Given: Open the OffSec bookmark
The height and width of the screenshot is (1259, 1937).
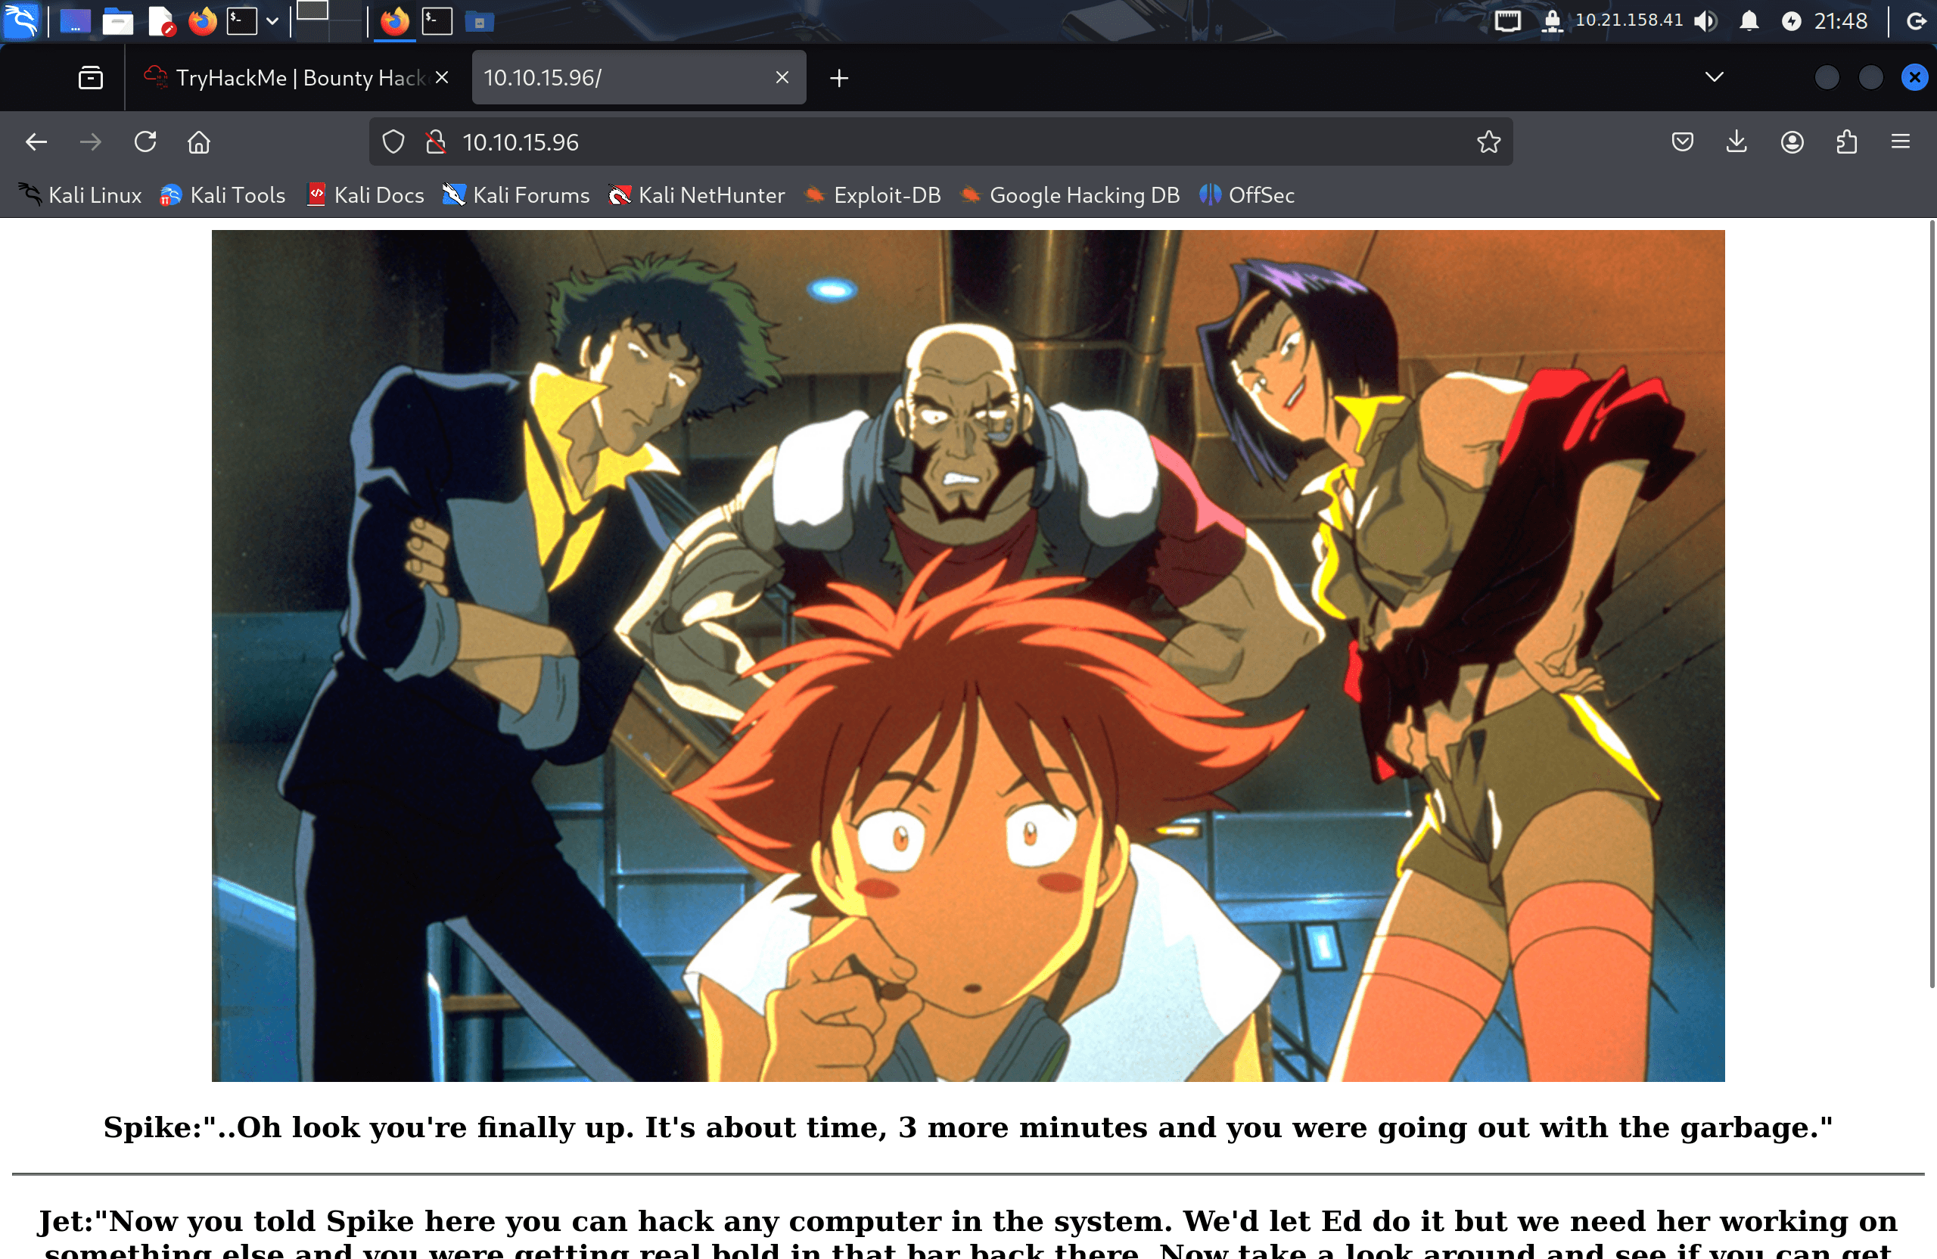Looking at the screenshot, I should coord(1247,195).
